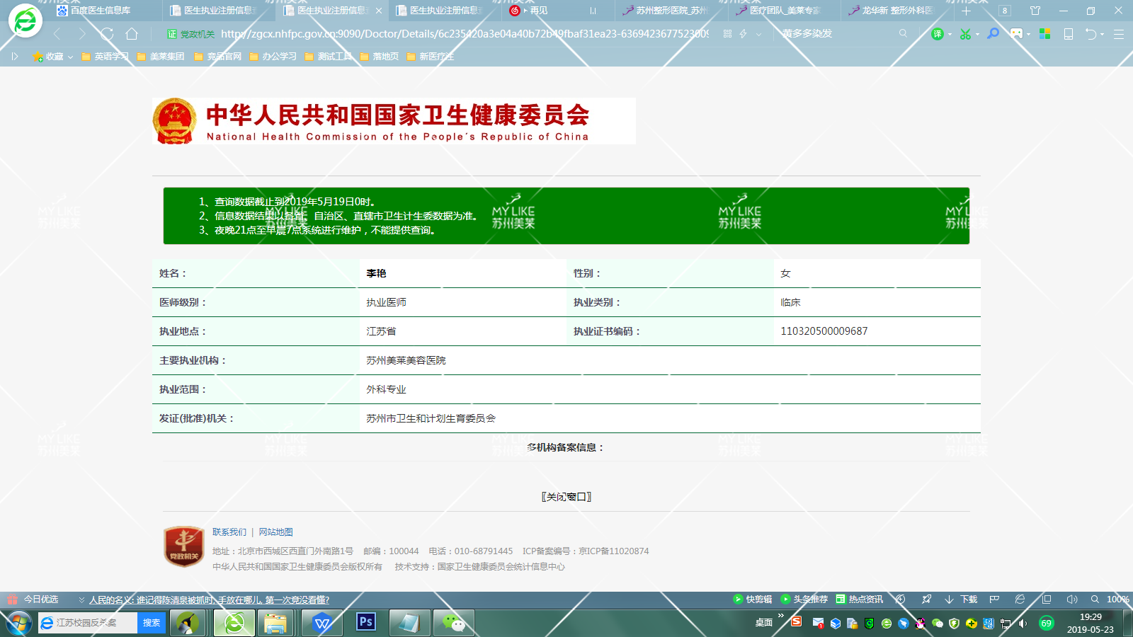Viewport: 1133px width, 637px height.
Task: Toggle browser sound mute in status bar
Action: point(1071,599)
